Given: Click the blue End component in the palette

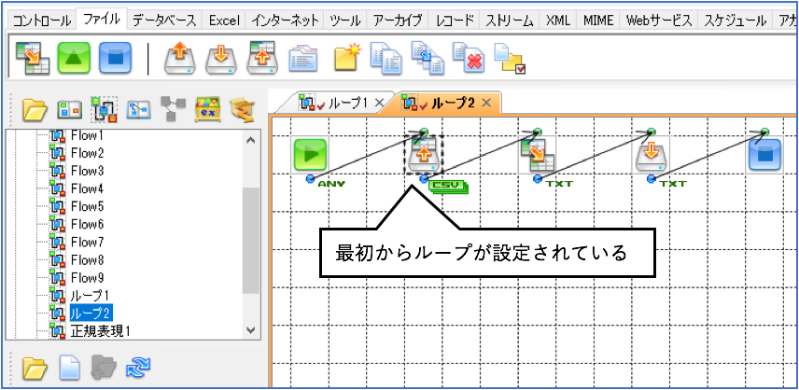Looking at the screenshot, I should [x=115, y=58].
